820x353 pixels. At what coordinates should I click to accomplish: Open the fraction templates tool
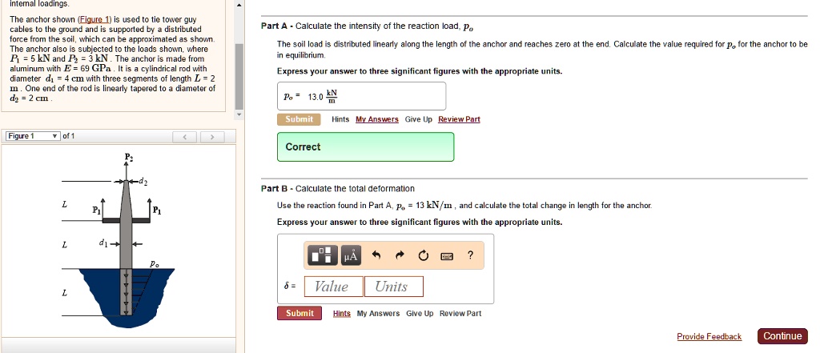323,255
